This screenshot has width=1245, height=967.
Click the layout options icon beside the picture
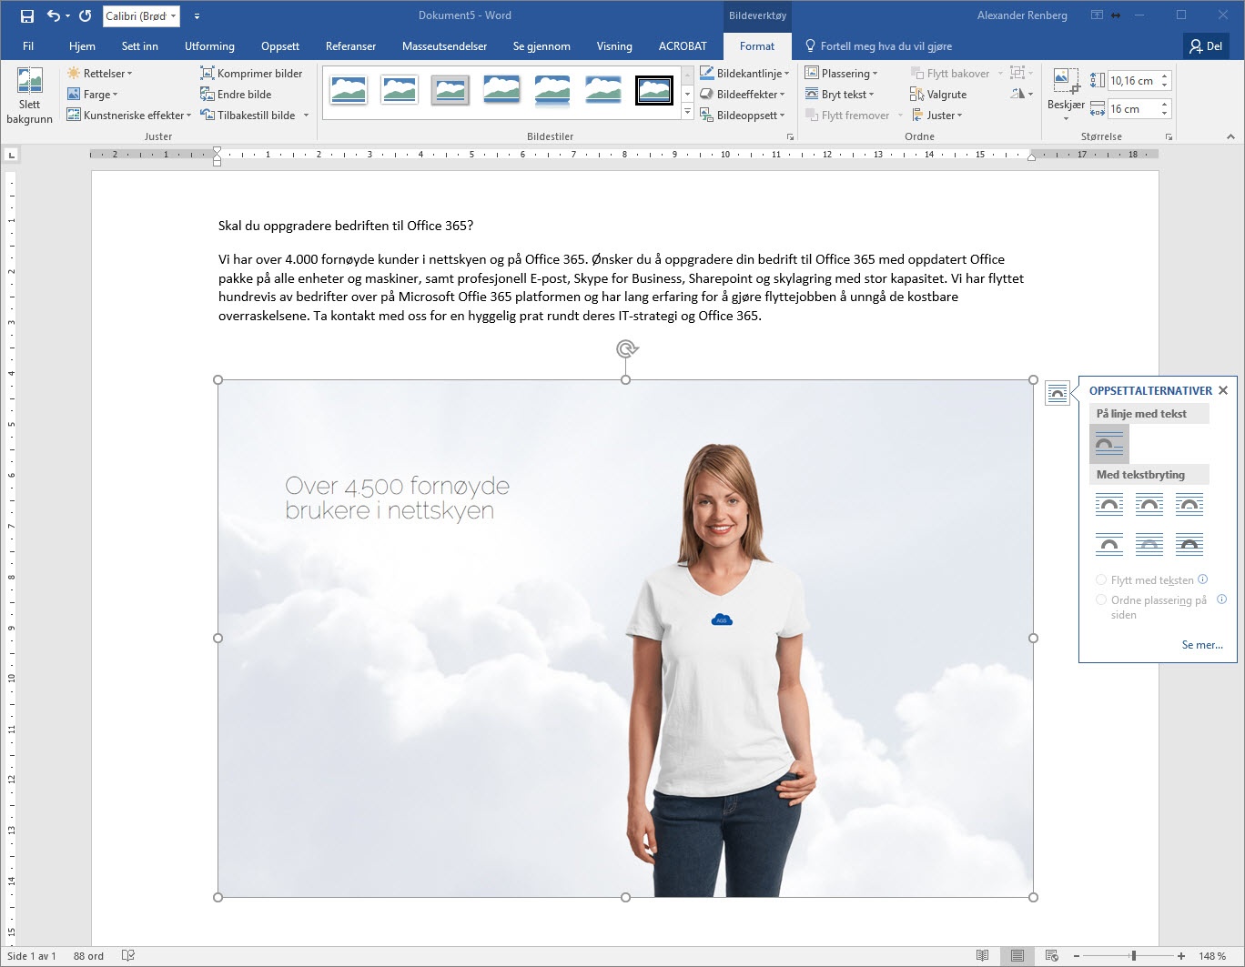point(1058,393)
